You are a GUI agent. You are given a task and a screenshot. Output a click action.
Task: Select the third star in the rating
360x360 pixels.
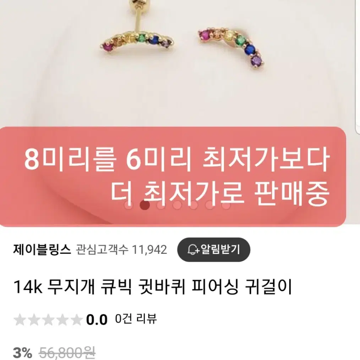click(x=48, y=320)
